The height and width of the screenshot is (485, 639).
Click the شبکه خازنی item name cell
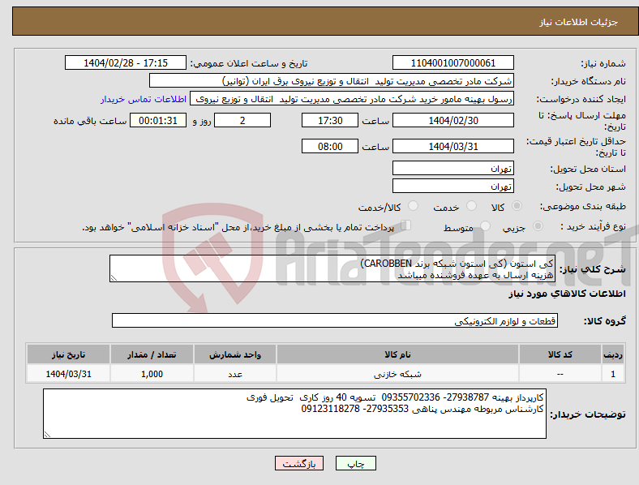(x=397, y=374)
